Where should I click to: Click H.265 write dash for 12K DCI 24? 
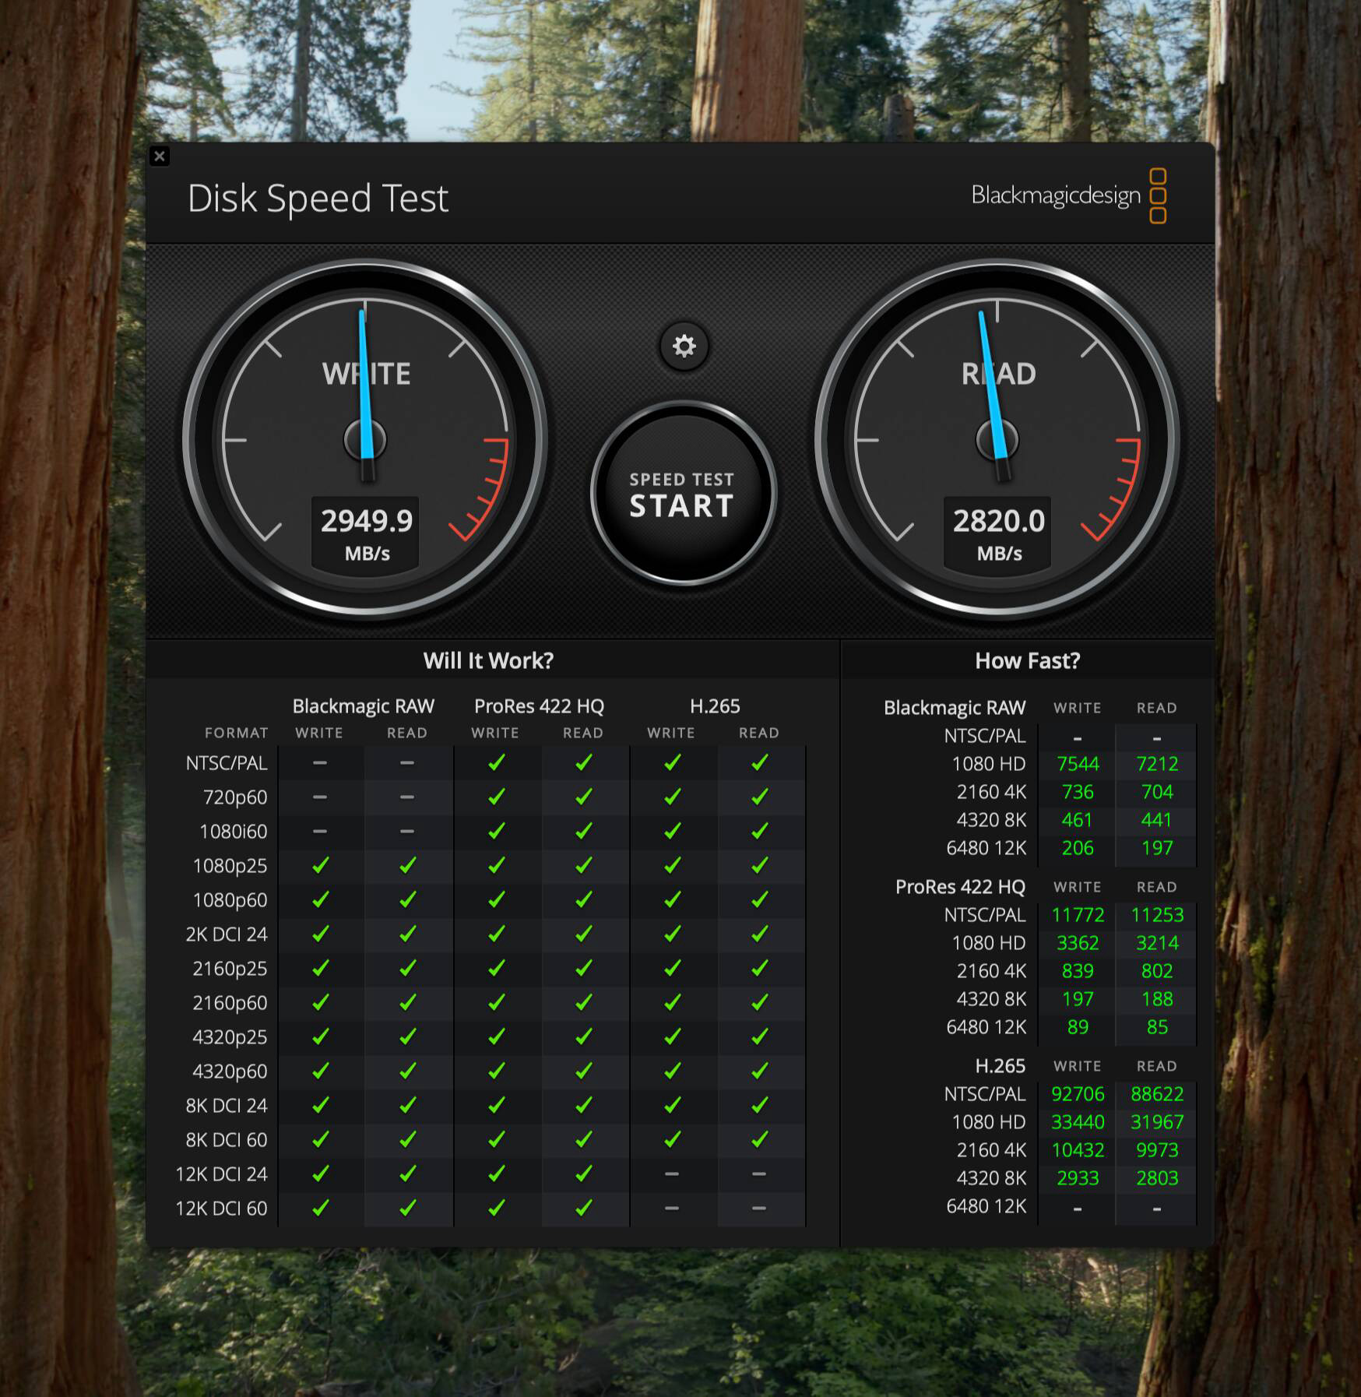(x=672, y=1174)
